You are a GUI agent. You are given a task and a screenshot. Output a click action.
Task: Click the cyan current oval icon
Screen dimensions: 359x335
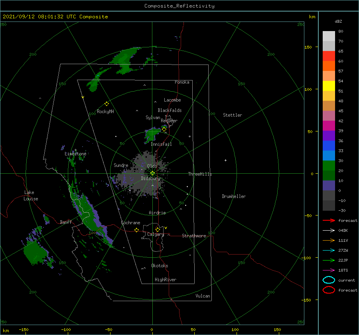[x=329, y=280]
